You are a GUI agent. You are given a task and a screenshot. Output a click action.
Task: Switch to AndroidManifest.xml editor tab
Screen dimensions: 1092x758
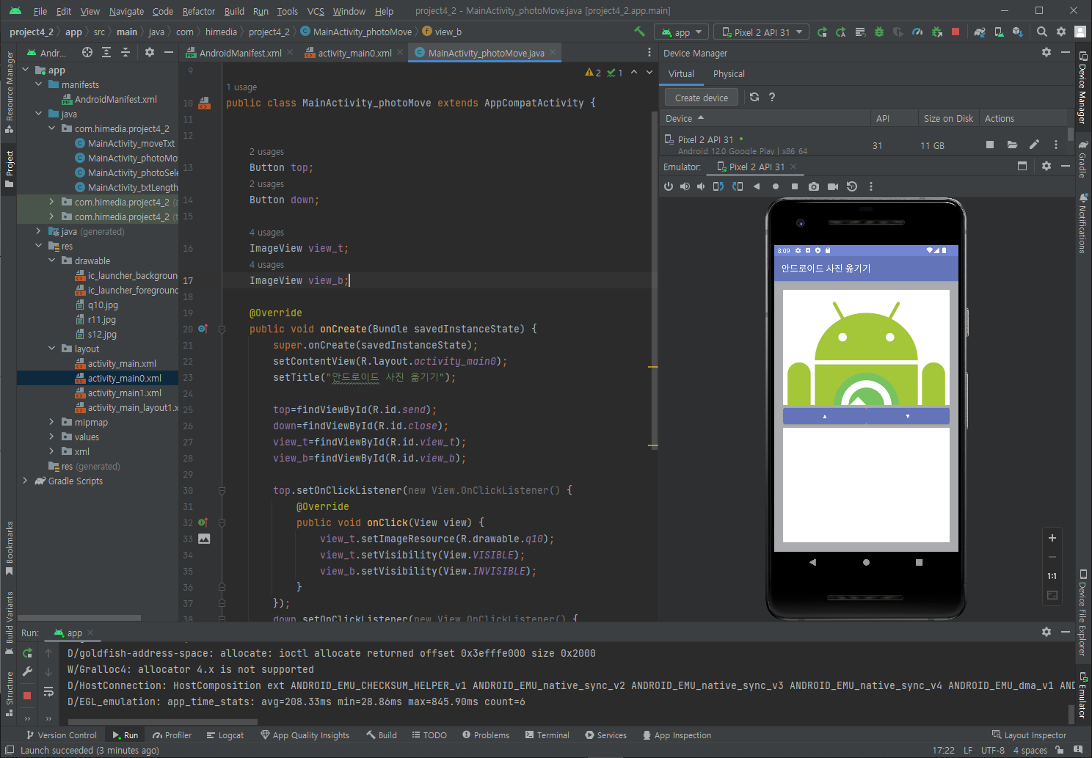pyautogui.click(x=240, y=53)
